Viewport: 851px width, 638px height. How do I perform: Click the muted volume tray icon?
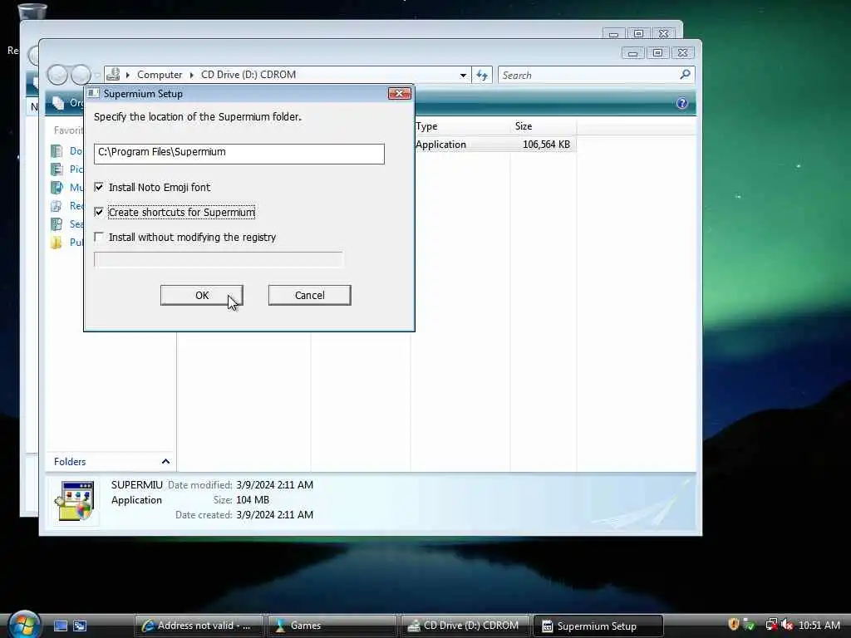tap(787, 625)
